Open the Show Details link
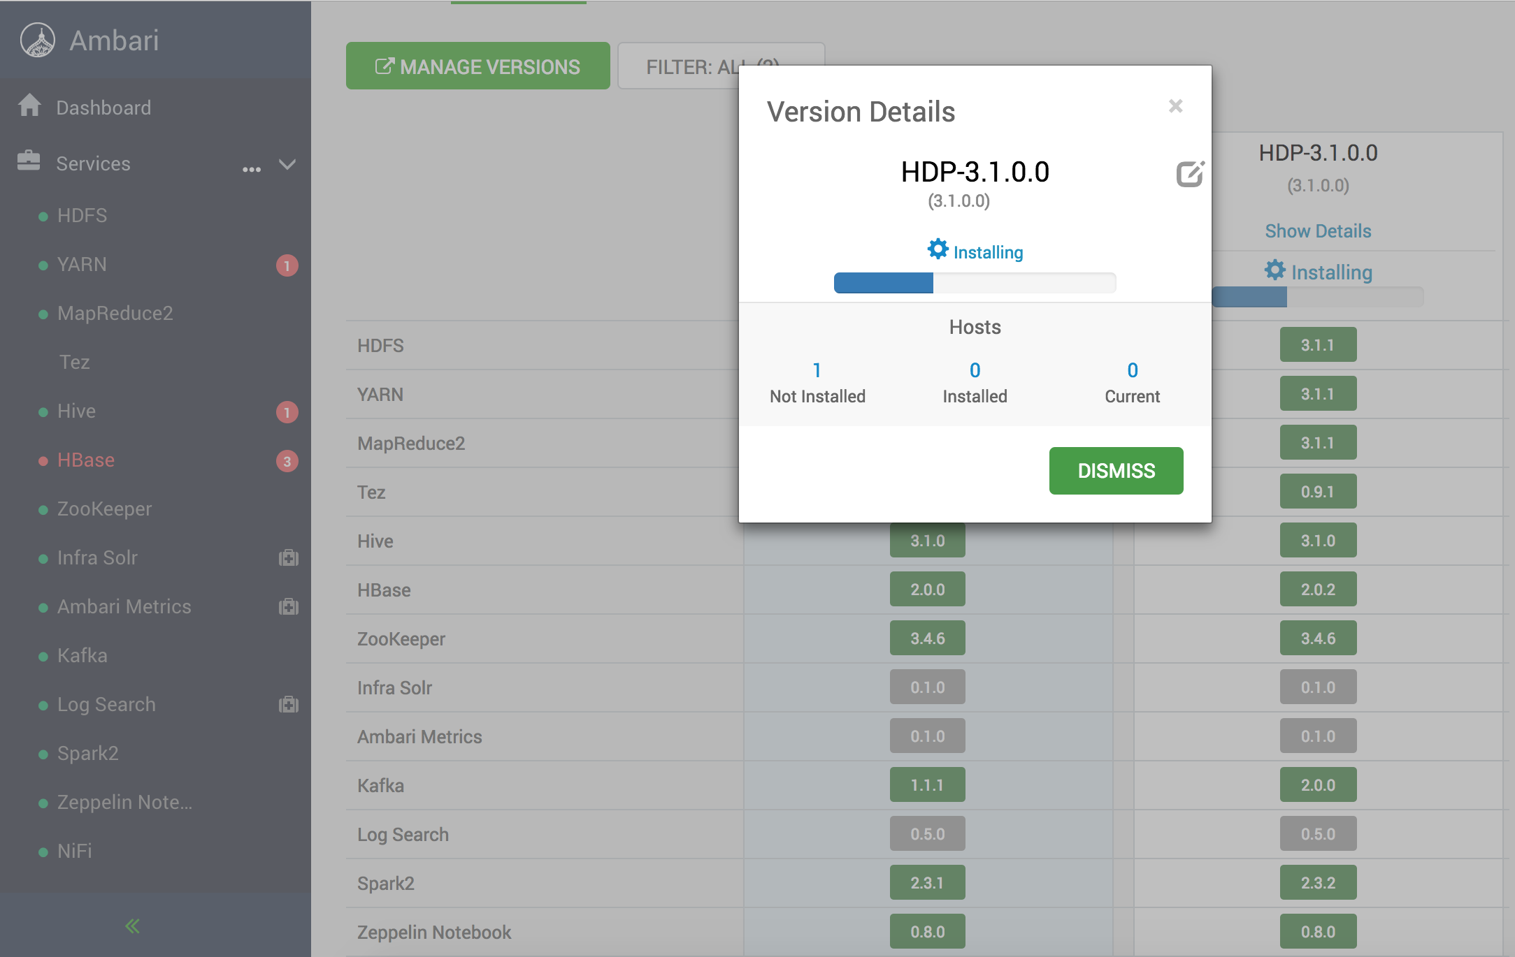This screenshot has height=957, width=1515. pos(1317,231)
